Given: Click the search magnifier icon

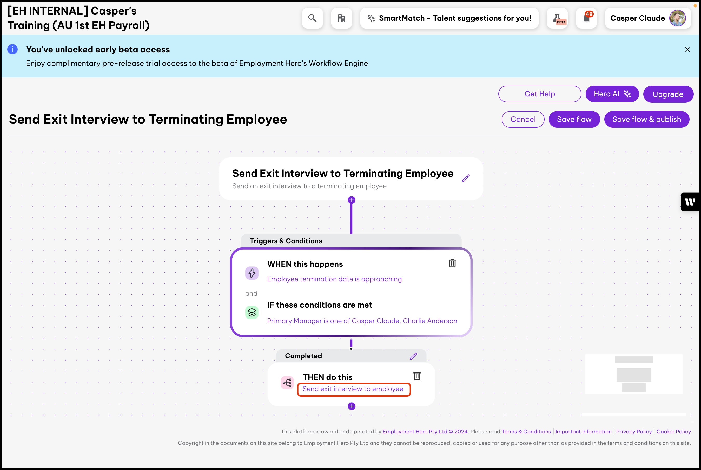Looking at the screenshot, I should pos(312,18).
